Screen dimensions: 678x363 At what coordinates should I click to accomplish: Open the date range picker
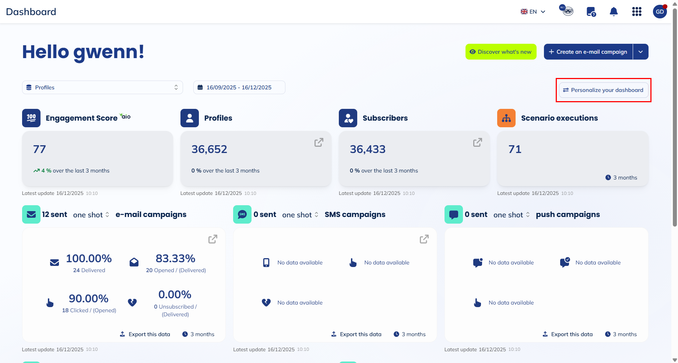pyautogui.click(x=239, y=87)
